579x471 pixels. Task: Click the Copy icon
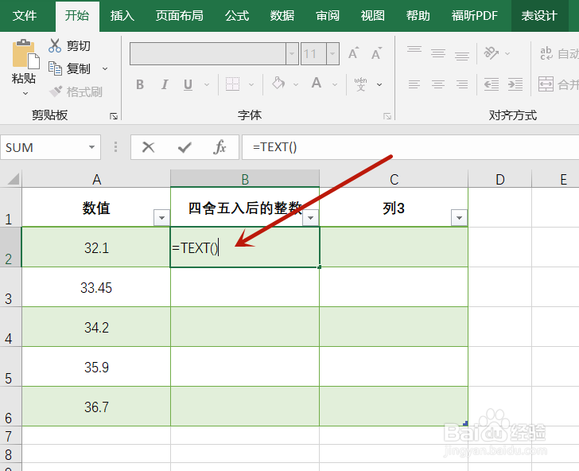point(55,68)
